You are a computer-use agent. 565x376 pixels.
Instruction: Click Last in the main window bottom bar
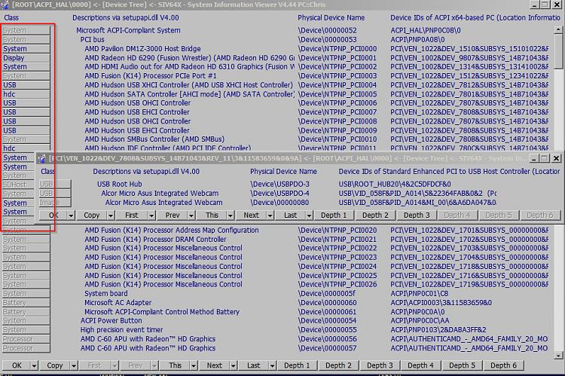click(254, 365)
